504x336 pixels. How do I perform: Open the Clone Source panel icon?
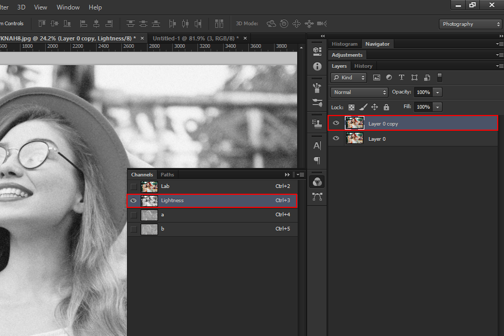[317, 123]
